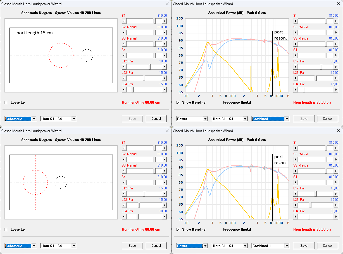Screen dimensions: 343x254
Task: Click L12 slider left arrow in top-left window
Action: [124, 67]
